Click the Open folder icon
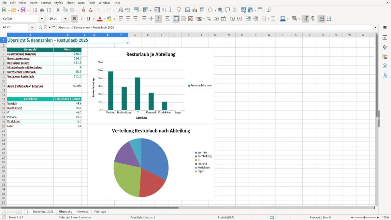The image size is (391, 220). 13,10
